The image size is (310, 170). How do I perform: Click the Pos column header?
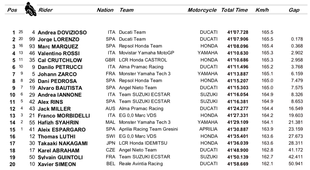(12, 10)
